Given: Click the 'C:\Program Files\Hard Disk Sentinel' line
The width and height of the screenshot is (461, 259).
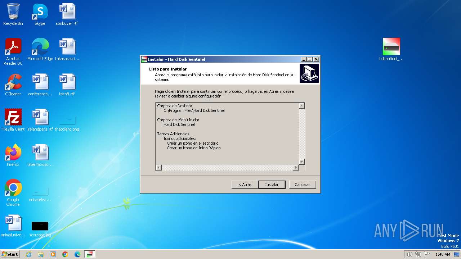Looking at the screenshot, I should 194,110.
